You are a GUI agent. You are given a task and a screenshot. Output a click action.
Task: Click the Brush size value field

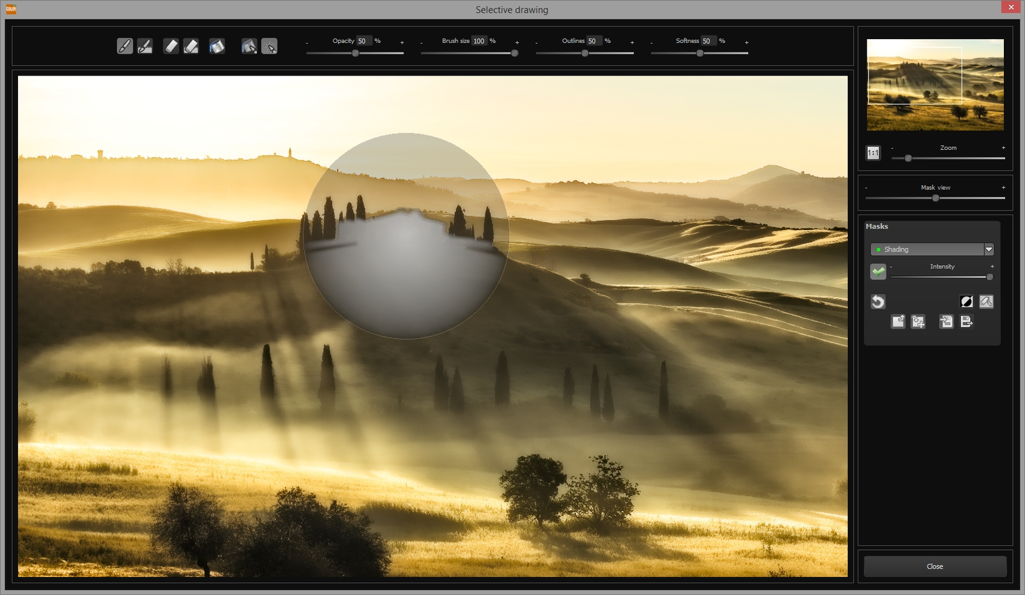(x=479, y=41)
